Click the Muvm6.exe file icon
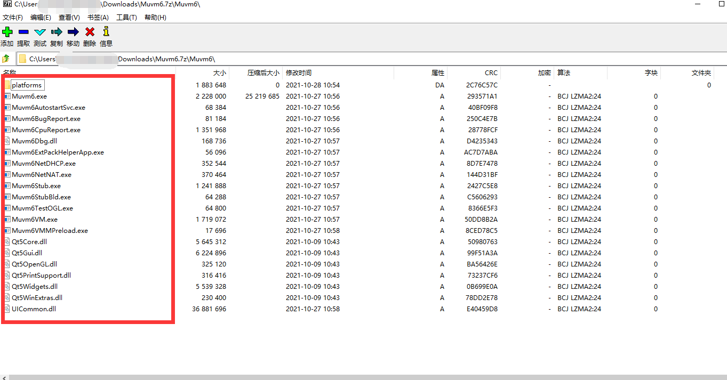This screenshot has width=727, height=380. [x=7, y=96]
